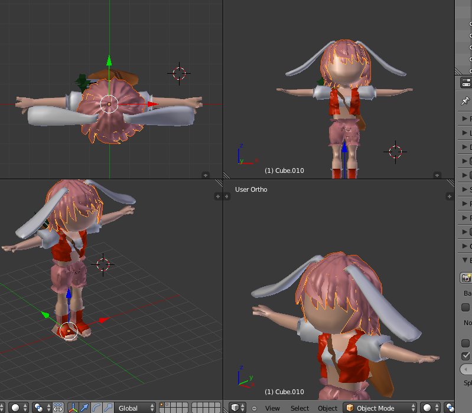The image size is (472, 413).
Task: Adjust the slider field at bottom of Bake panel
Action: pyautogui.click(x=466, y=369)
